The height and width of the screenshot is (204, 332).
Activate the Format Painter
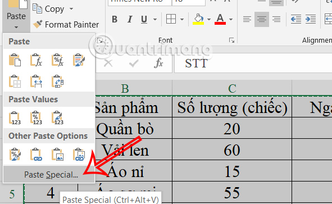click(x=66, y=25)
